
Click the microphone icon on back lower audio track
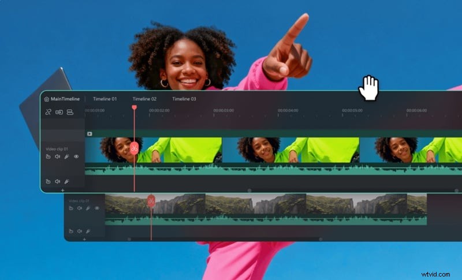coord(88,231)
